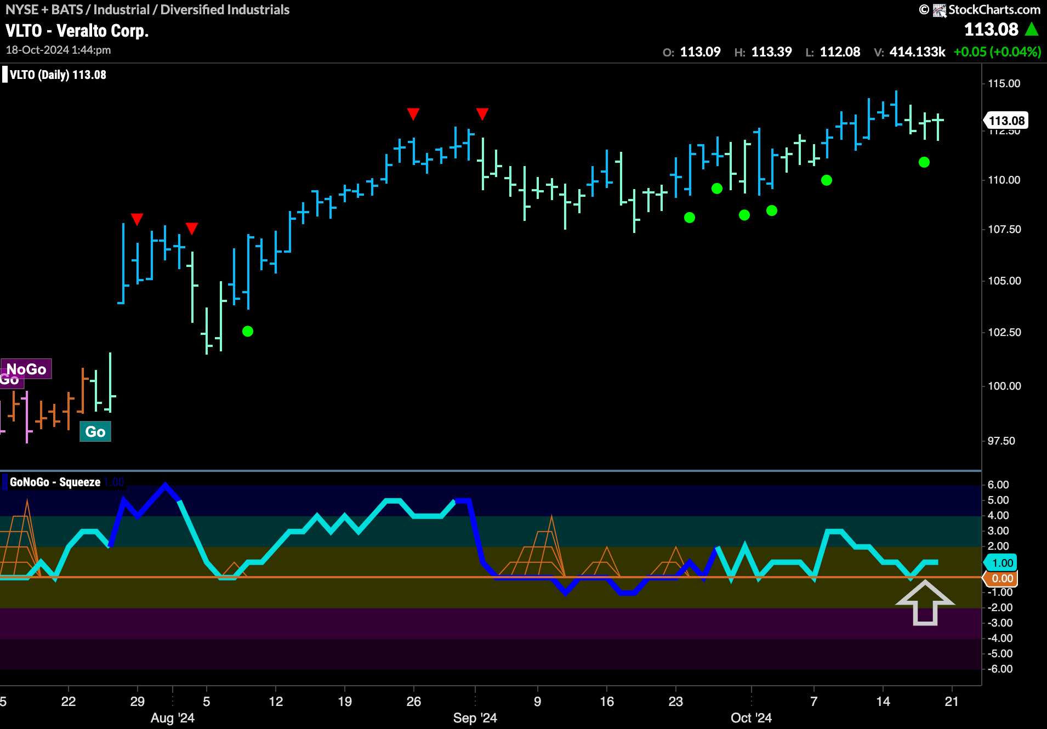Image resolution: width=1047 pixels, height=729 pixels.
Task: Click the 105.00 price axis label
Action: 1004,281
